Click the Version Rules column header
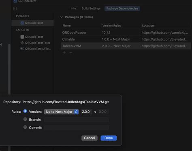The width and height of the screenshot is (192, 151). coord(111,25)
